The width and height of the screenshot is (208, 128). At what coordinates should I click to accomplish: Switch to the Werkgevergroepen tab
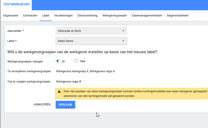point(114,15)
